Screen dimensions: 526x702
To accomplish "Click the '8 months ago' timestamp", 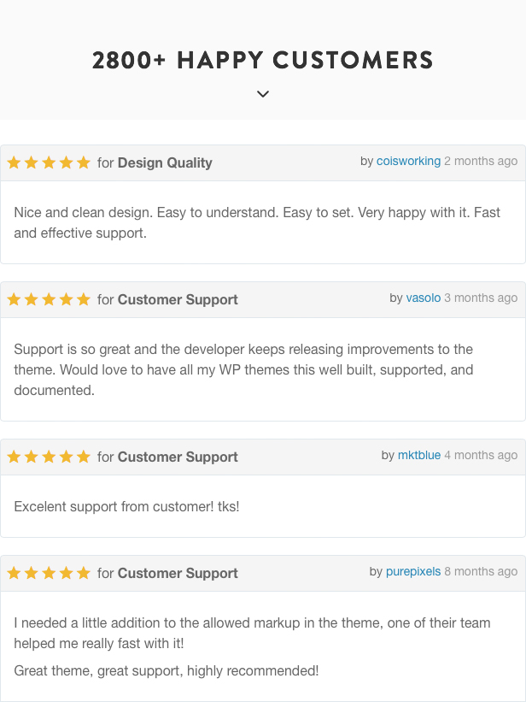I will coord(481,571).
